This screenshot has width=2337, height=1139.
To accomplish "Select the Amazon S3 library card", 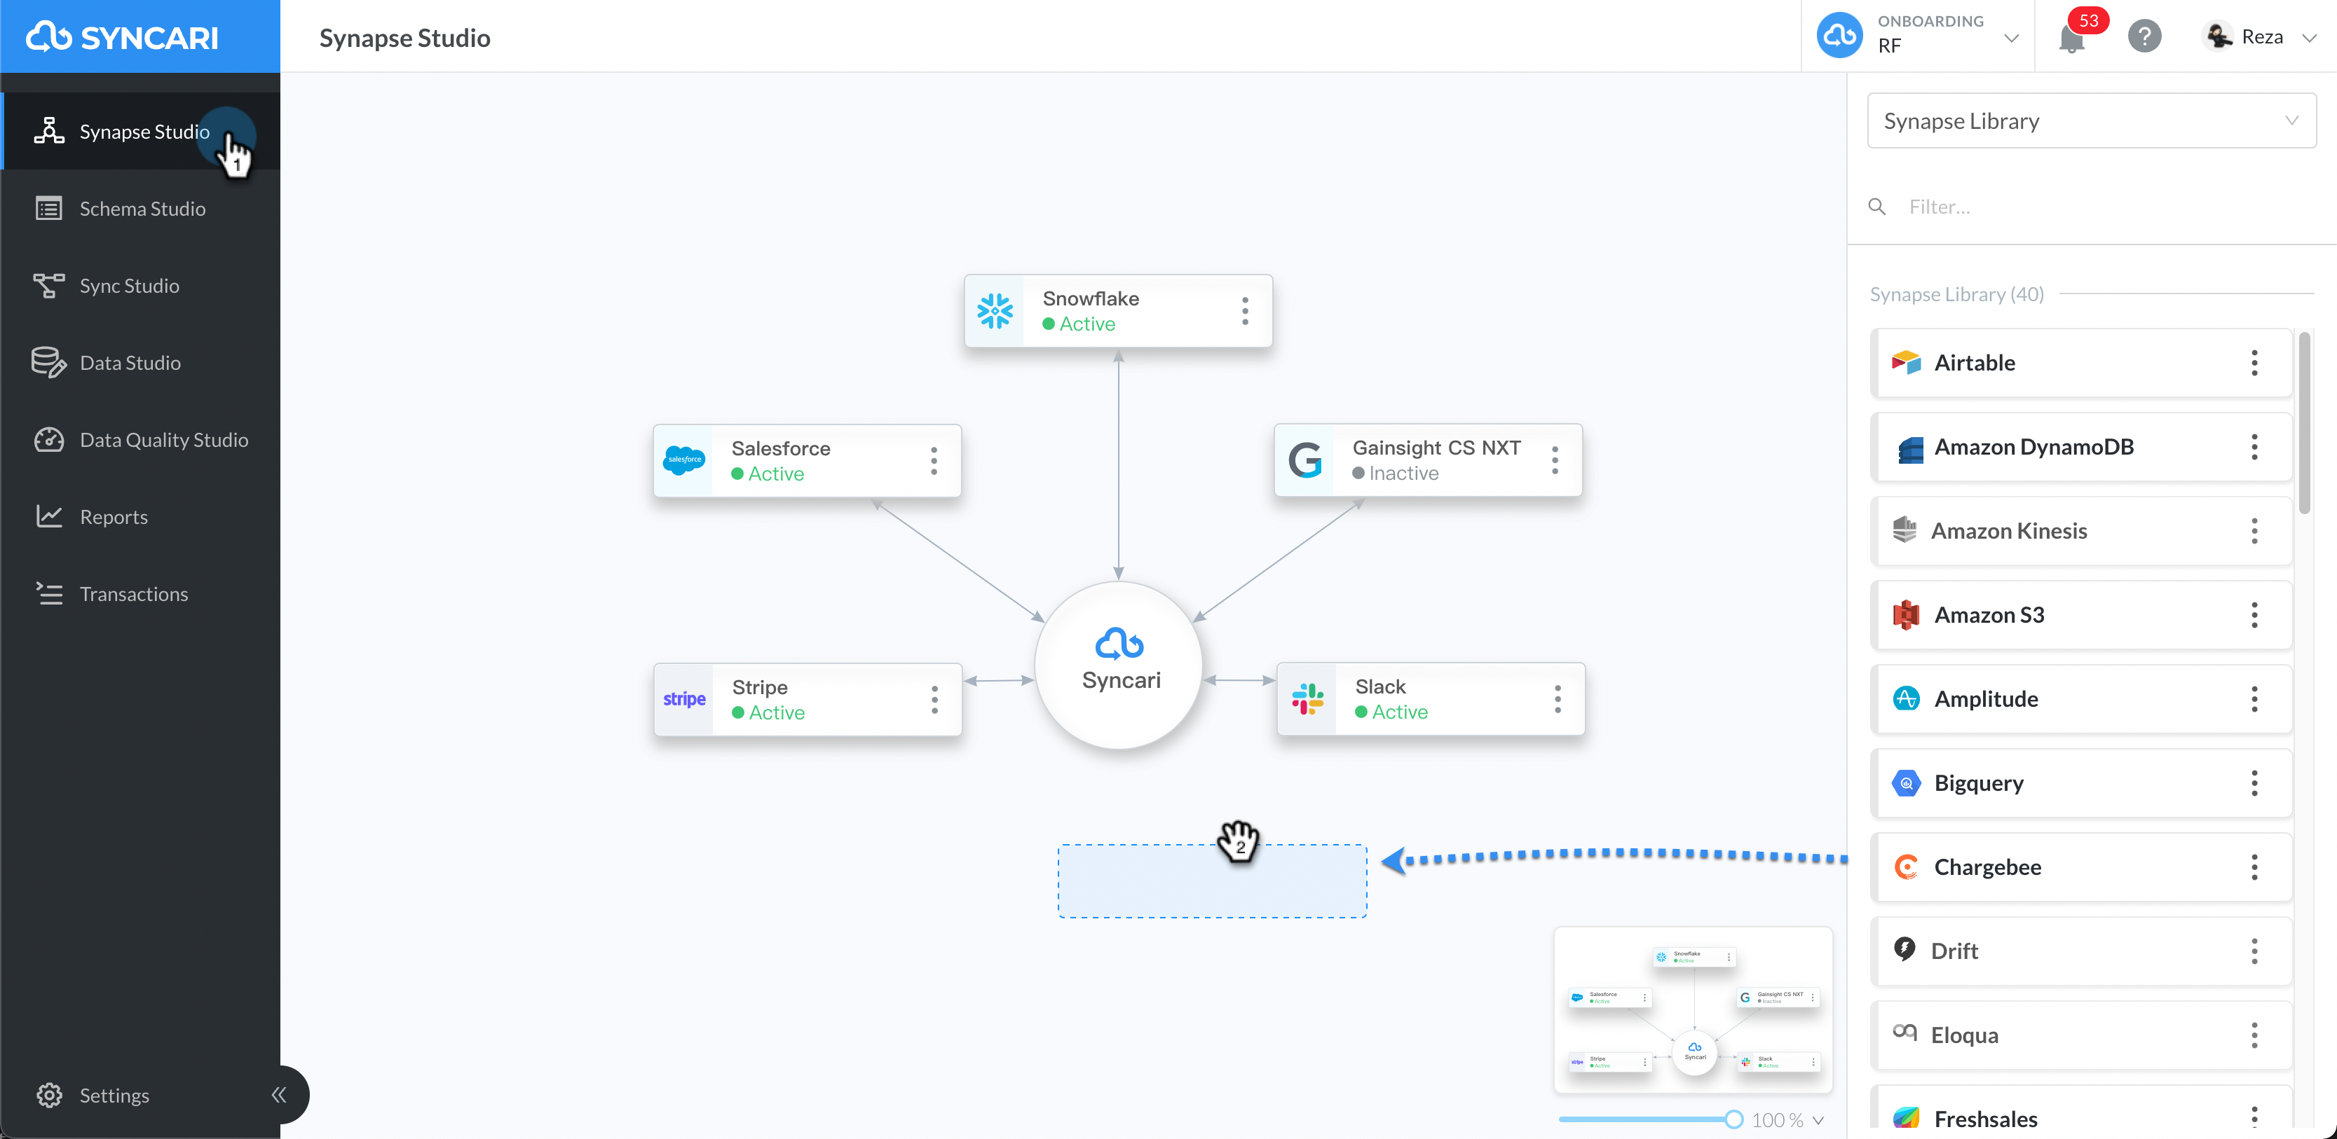I will click(2081, 615).
